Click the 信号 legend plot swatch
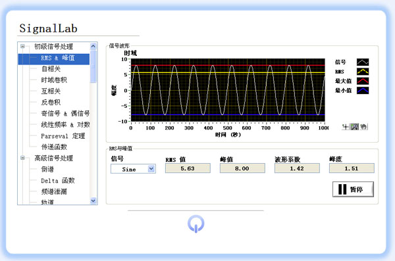 tap(363, 62)
